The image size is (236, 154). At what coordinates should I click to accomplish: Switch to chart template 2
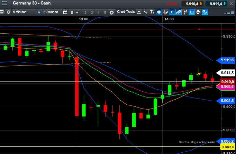point(85,12)
